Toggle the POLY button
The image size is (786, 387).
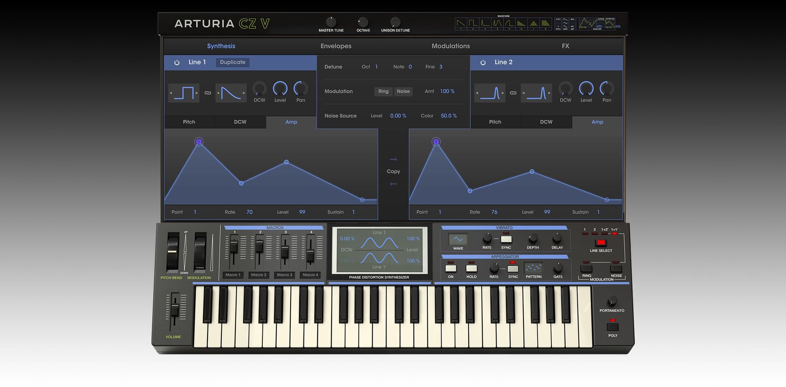tap(612, 327)
